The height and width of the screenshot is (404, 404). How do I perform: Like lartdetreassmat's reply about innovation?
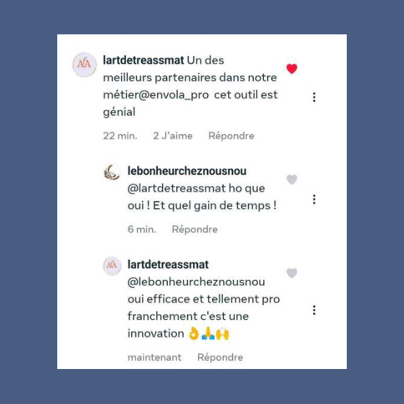pyautogui.click(x=292, y=273)
